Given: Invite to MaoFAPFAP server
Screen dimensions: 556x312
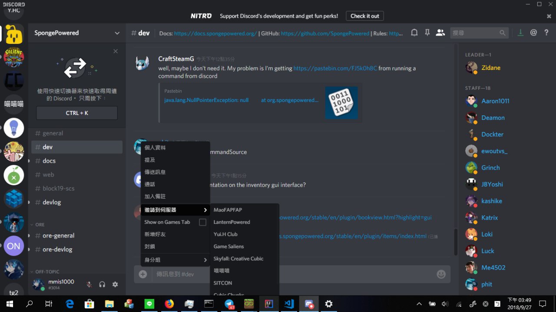Looking at the screenshot, I should [245, 210].
